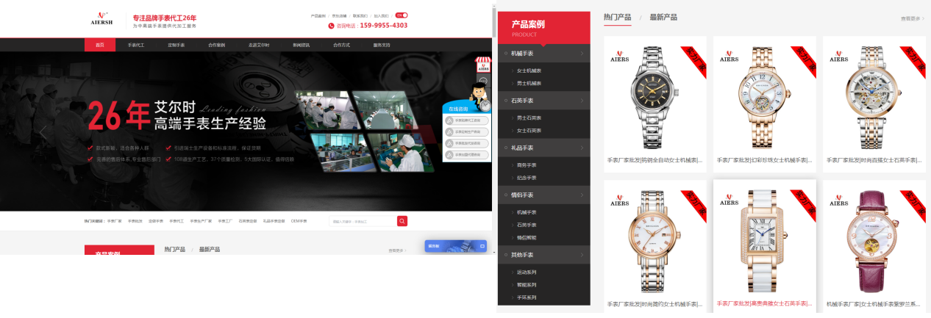
Task: Click the search keyword input field
Action: coord(362,221)
